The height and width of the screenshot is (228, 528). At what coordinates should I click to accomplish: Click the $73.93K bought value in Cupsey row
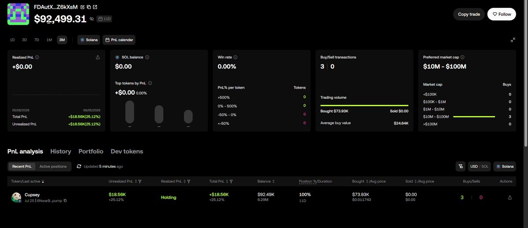click(360, 194)
